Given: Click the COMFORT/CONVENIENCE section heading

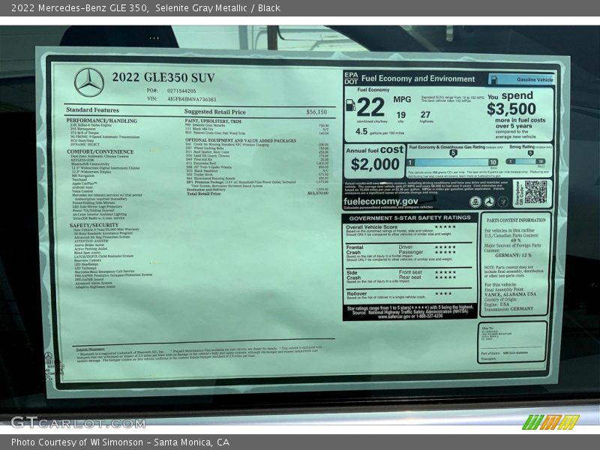Looking at the screenshot, I should coord(100,152).
